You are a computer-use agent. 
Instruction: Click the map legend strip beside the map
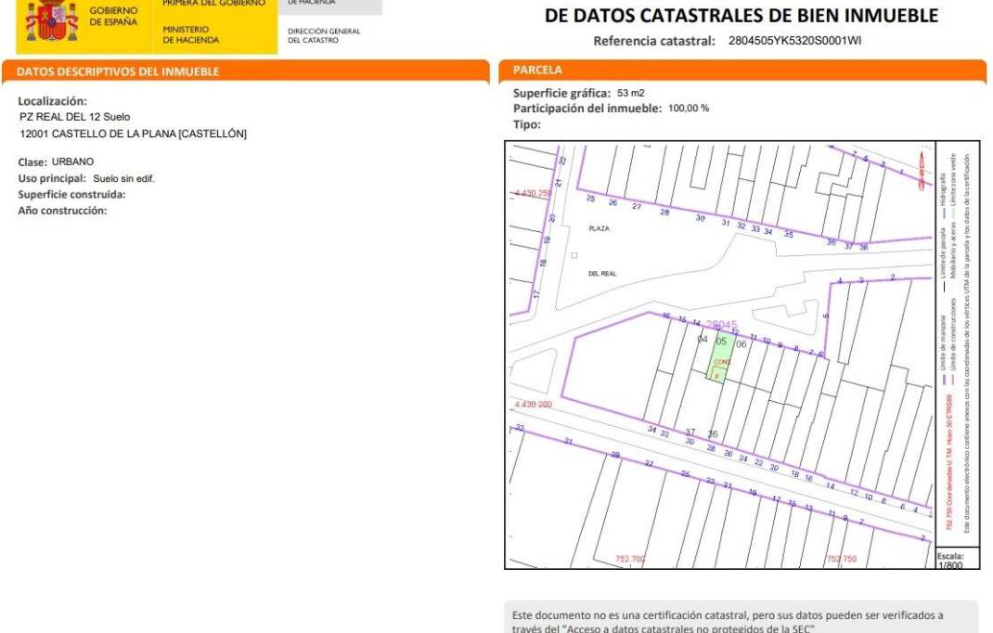click(958, 342)
